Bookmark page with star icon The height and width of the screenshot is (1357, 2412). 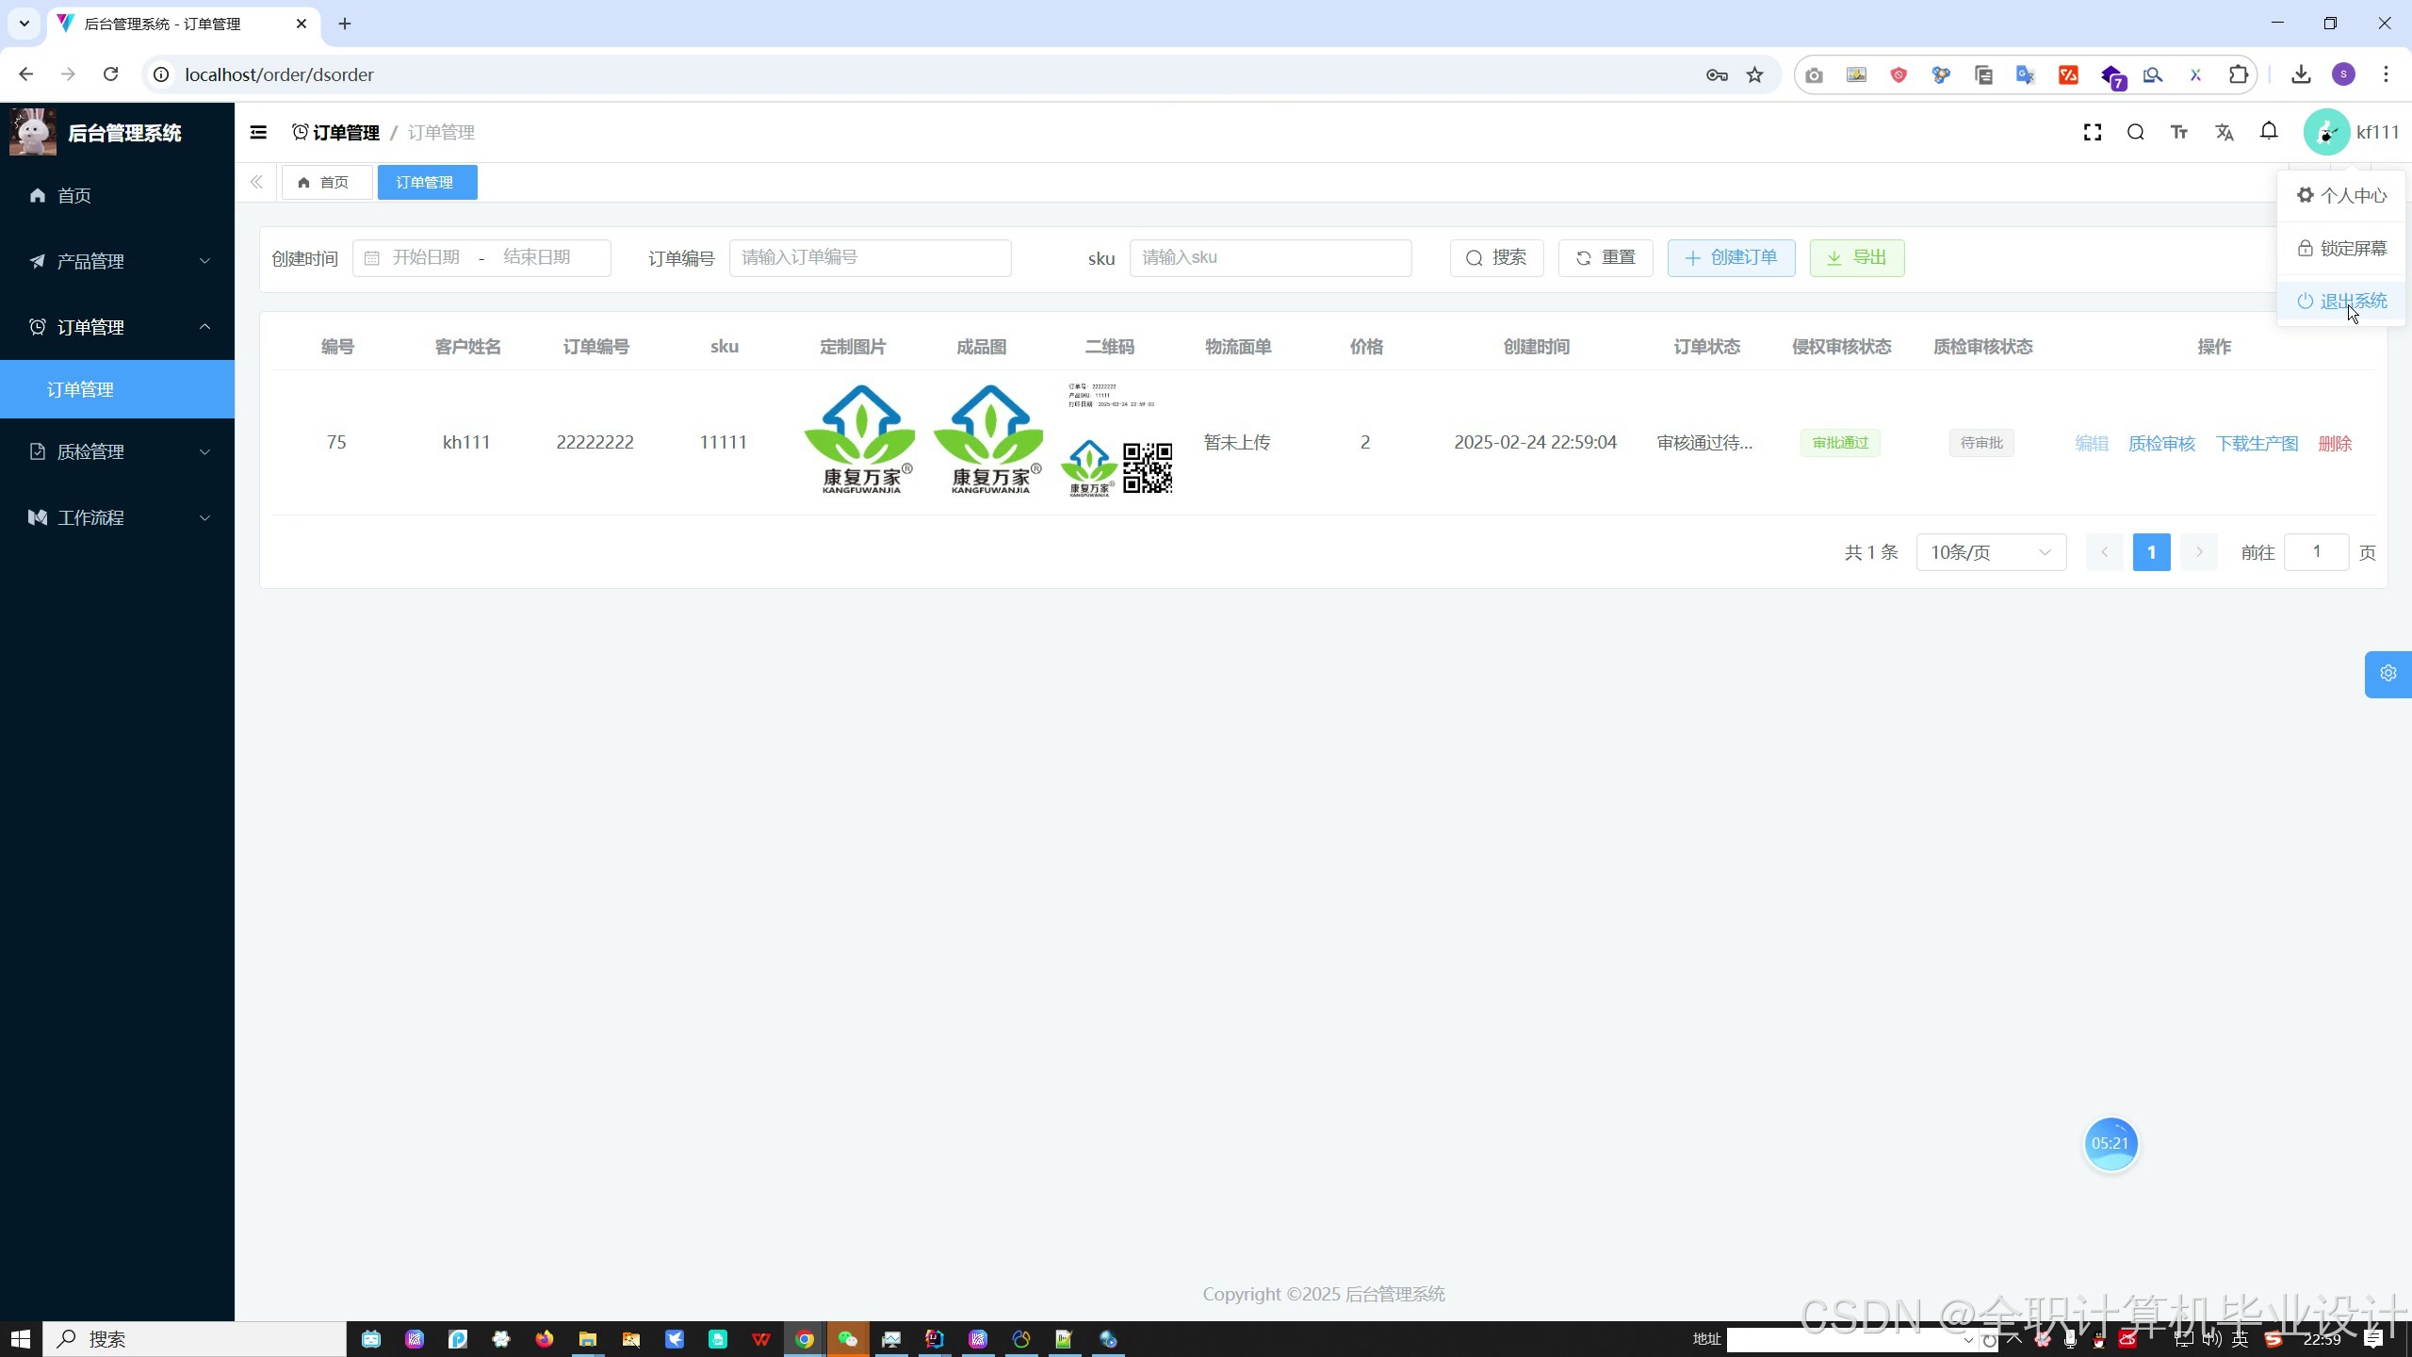(1754, 74)
